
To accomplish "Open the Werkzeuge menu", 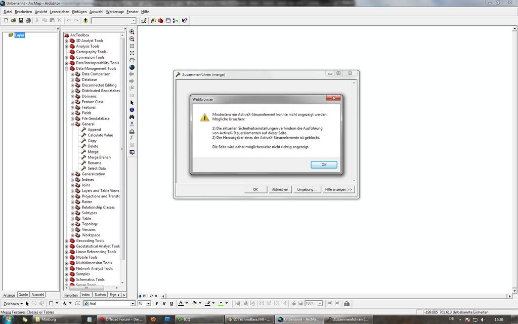I will (x=115, y=12).
